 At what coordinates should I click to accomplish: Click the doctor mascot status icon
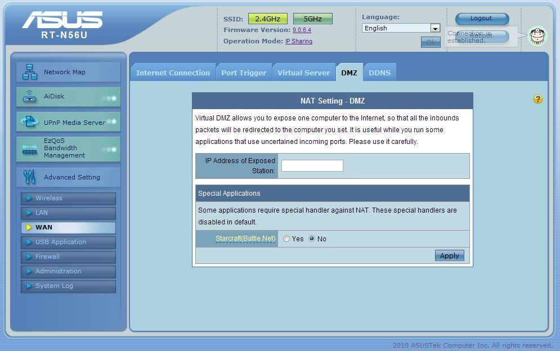pos(537,37)
